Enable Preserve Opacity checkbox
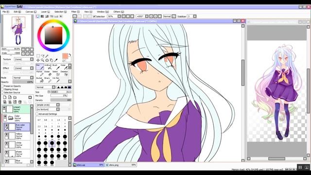The height and width of the screenshot is (175, 311). (2, 86)
